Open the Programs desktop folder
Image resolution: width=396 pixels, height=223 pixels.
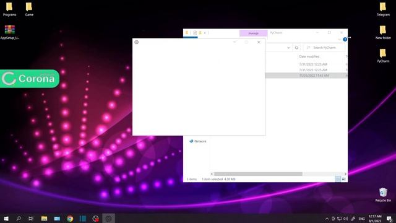(9, 9)
